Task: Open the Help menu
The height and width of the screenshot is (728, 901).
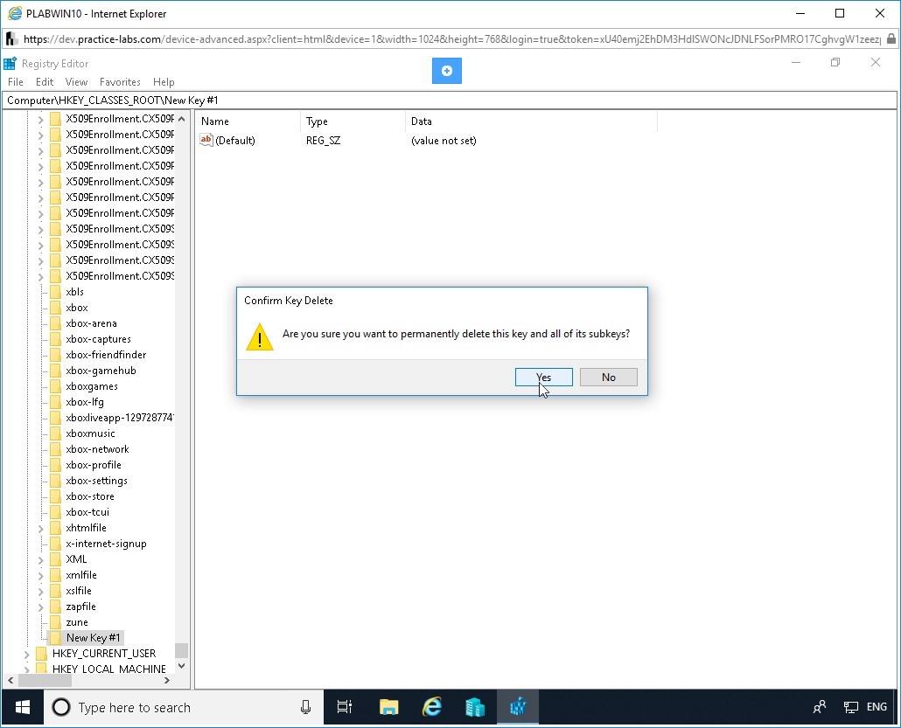Action: coord(164,82)
